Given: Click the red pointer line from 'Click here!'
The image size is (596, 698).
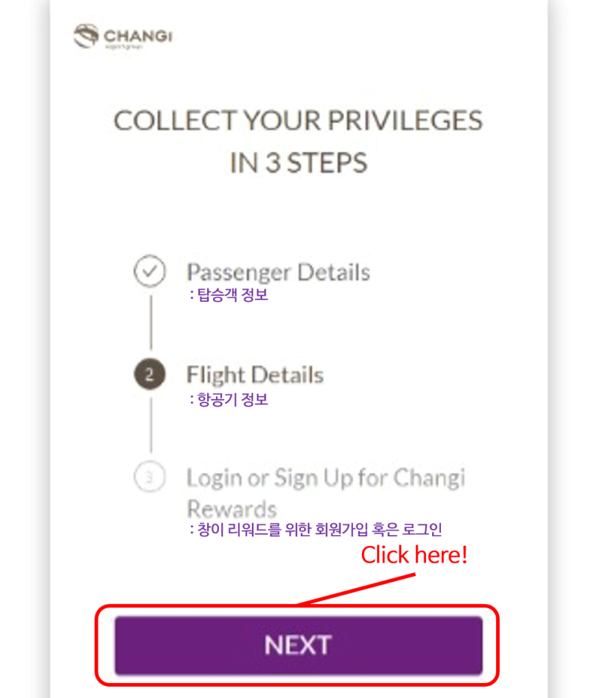Looking at the screenshot, I should click(356, 589).
